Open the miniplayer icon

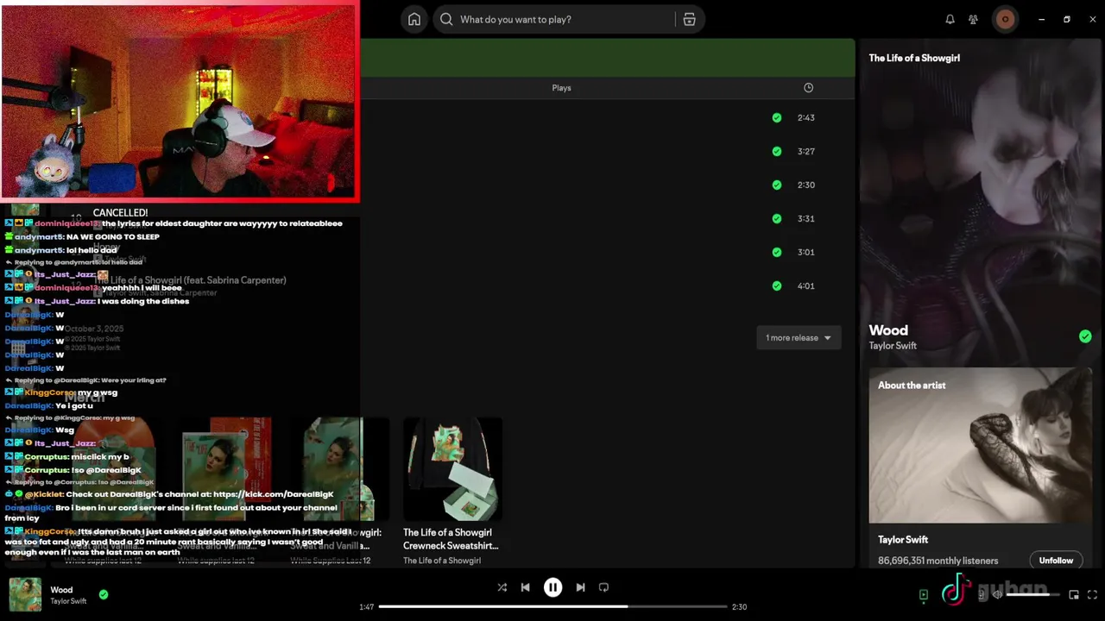tap(1074, 594)
